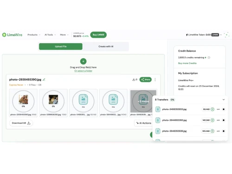The image size is (232, 174).
Task: Open options dots for photo-3844883393.jpg transfer
Action: (x=218, y=120)
